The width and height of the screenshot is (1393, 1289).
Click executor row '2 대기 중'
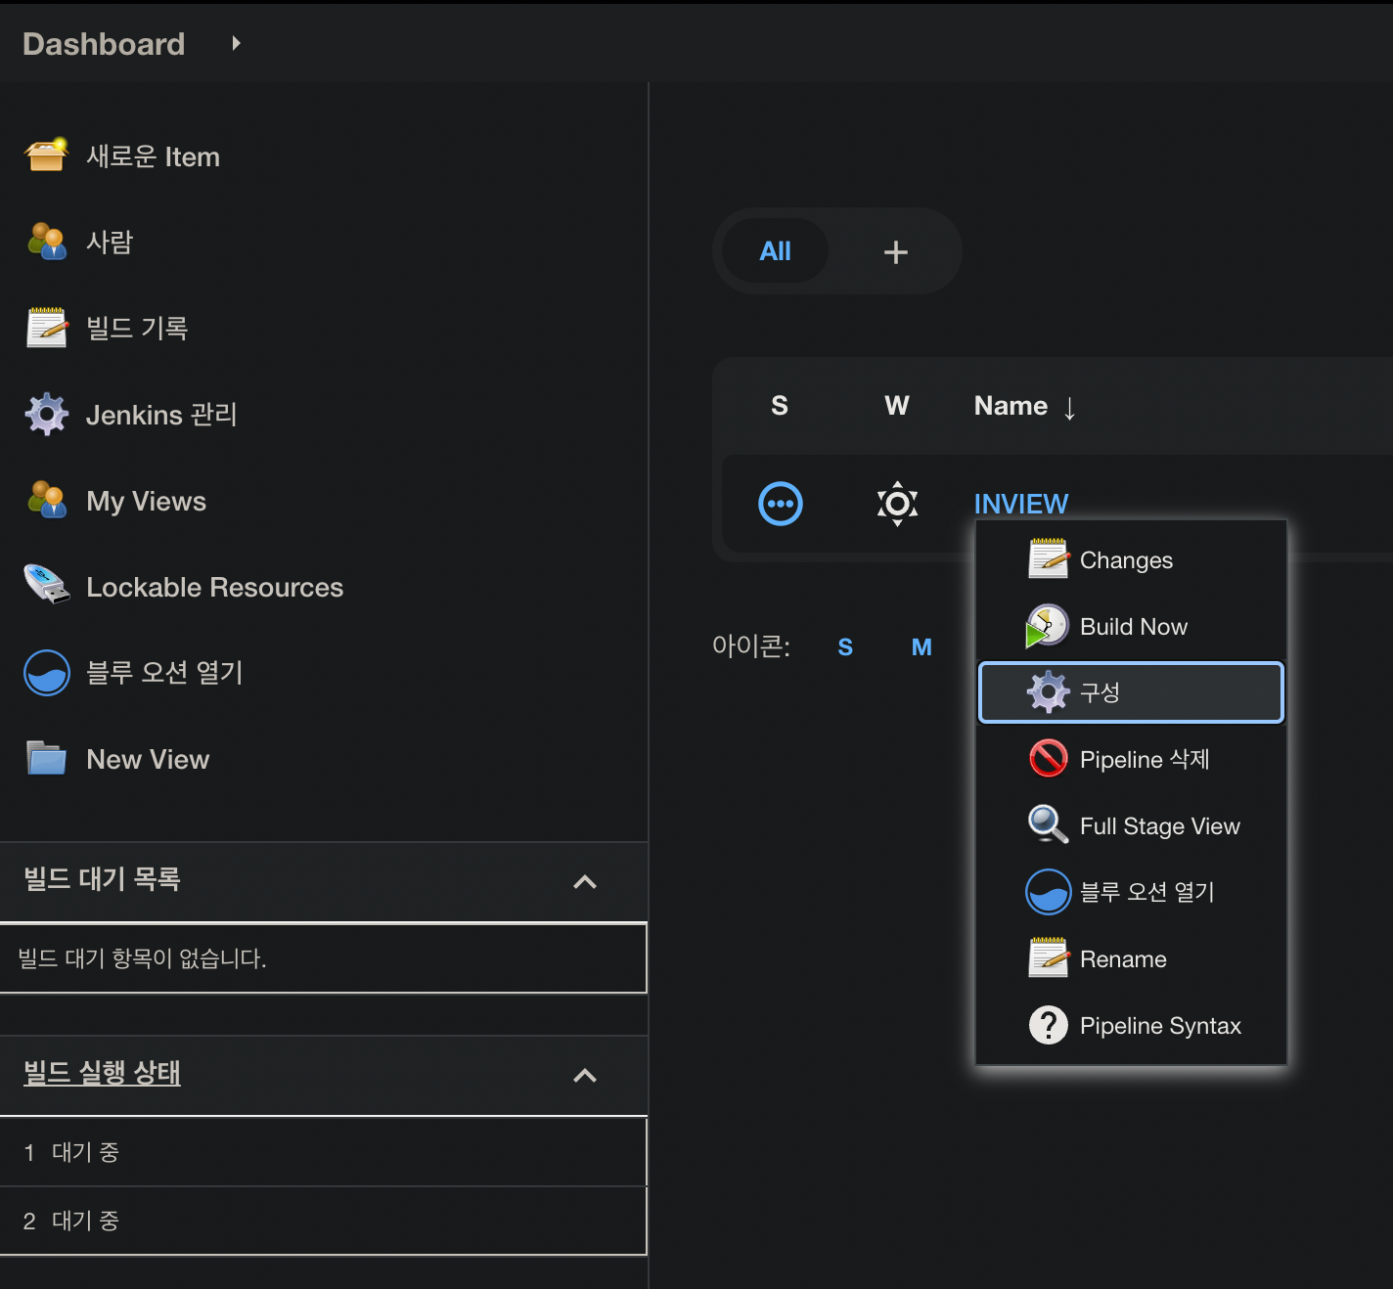click(x=323, y=1221)
